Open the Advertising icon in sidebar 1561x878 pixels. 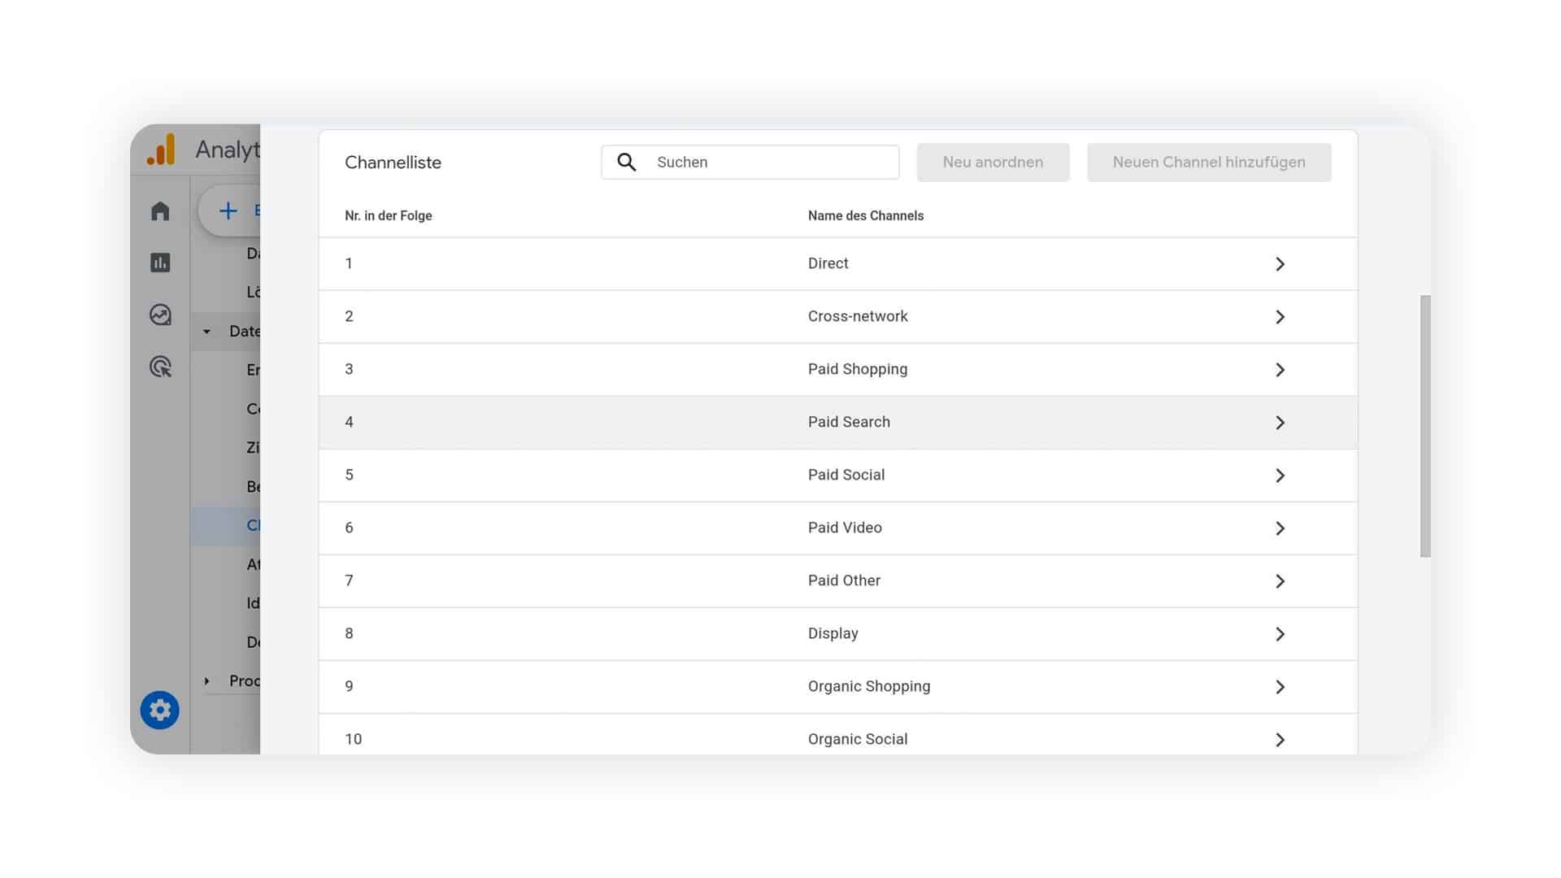[x=160, y=367]
